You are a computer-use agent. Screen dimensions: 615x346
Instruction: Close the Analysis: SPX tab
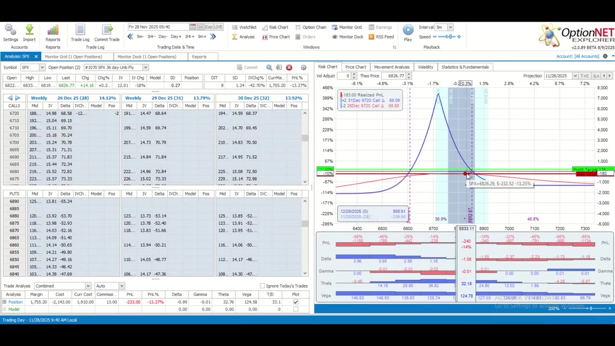(x=36, y=57)
